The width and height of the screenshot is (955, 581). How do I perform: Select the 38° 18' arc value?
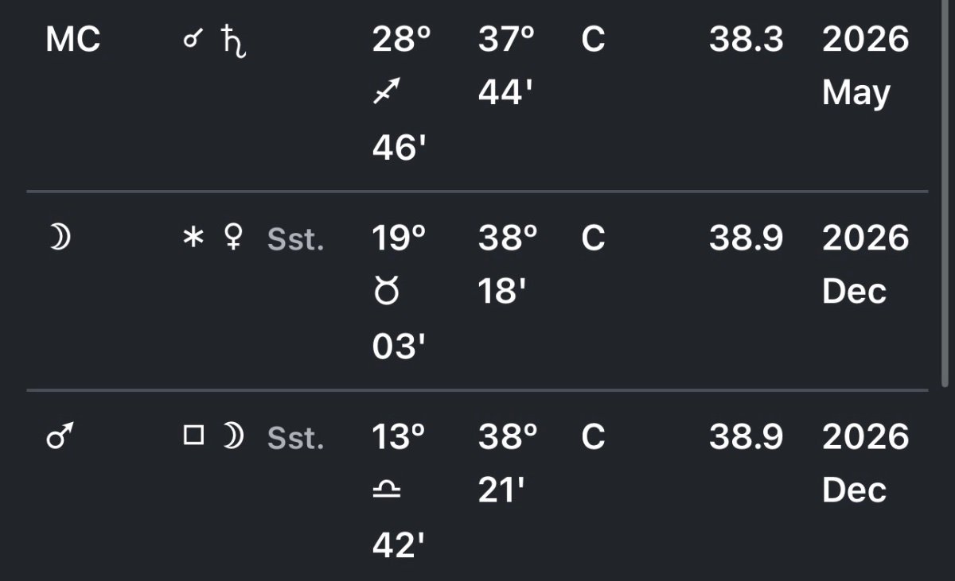coord(508,265)
